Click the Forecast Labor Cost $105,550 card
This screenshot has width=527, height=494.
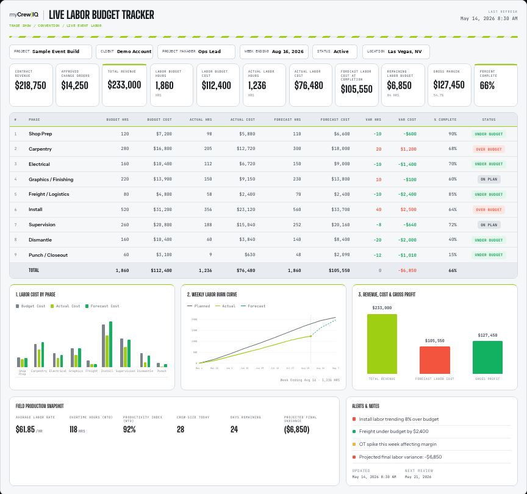[357, 85]
